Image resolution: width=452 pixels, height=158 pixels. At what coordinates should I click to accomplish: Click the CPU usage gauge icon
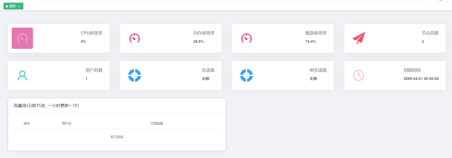click(22, 38)
